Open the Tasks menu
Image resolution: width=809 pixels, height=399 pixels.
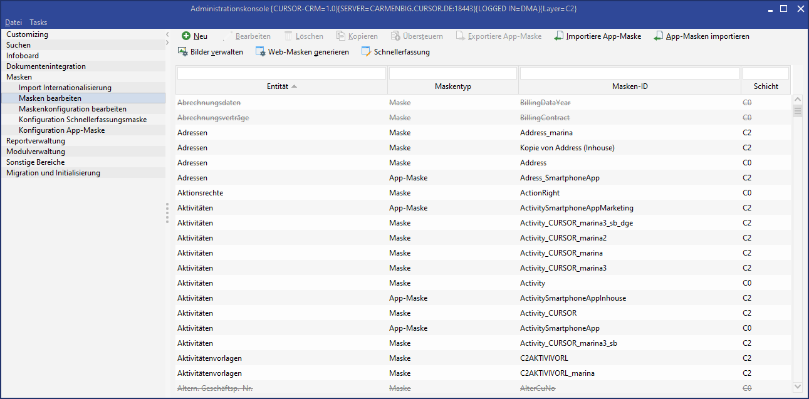[x=38, y=23]
